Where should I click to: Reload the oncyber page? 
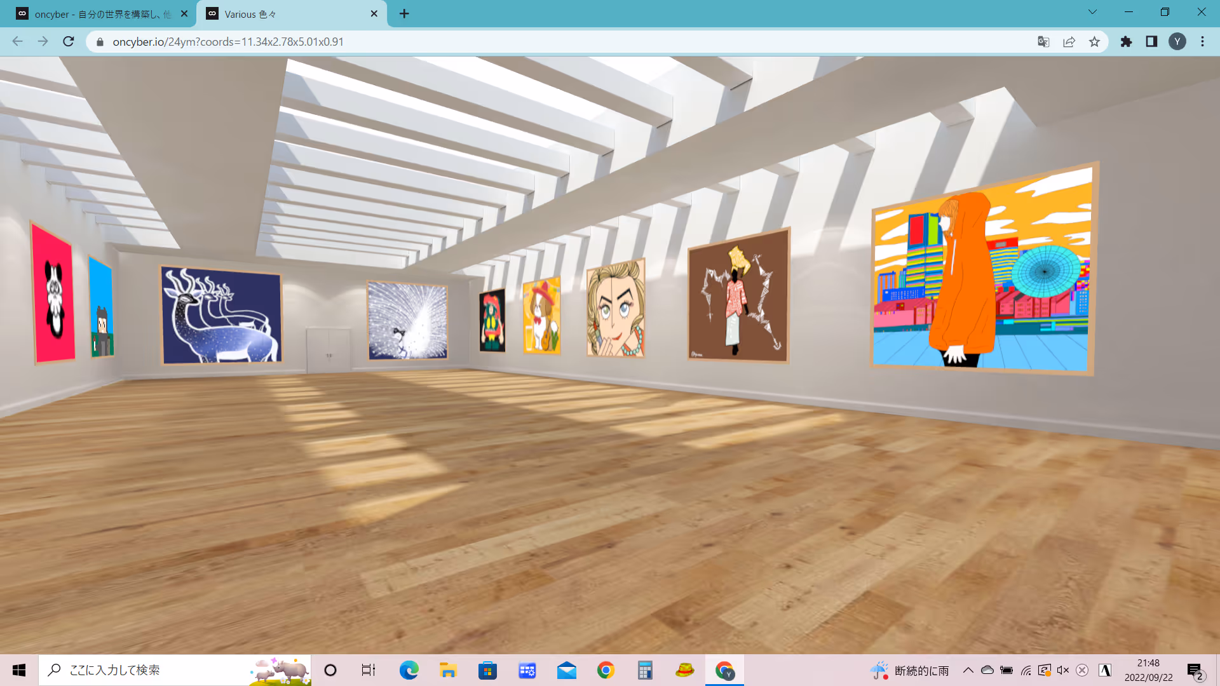point(69,42)
